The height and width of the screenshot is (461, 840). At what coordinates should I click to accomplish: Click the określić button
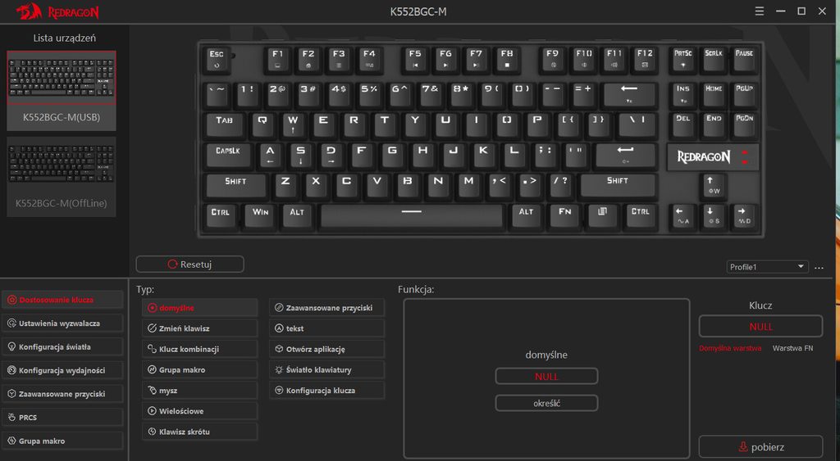tap(546, 403)
